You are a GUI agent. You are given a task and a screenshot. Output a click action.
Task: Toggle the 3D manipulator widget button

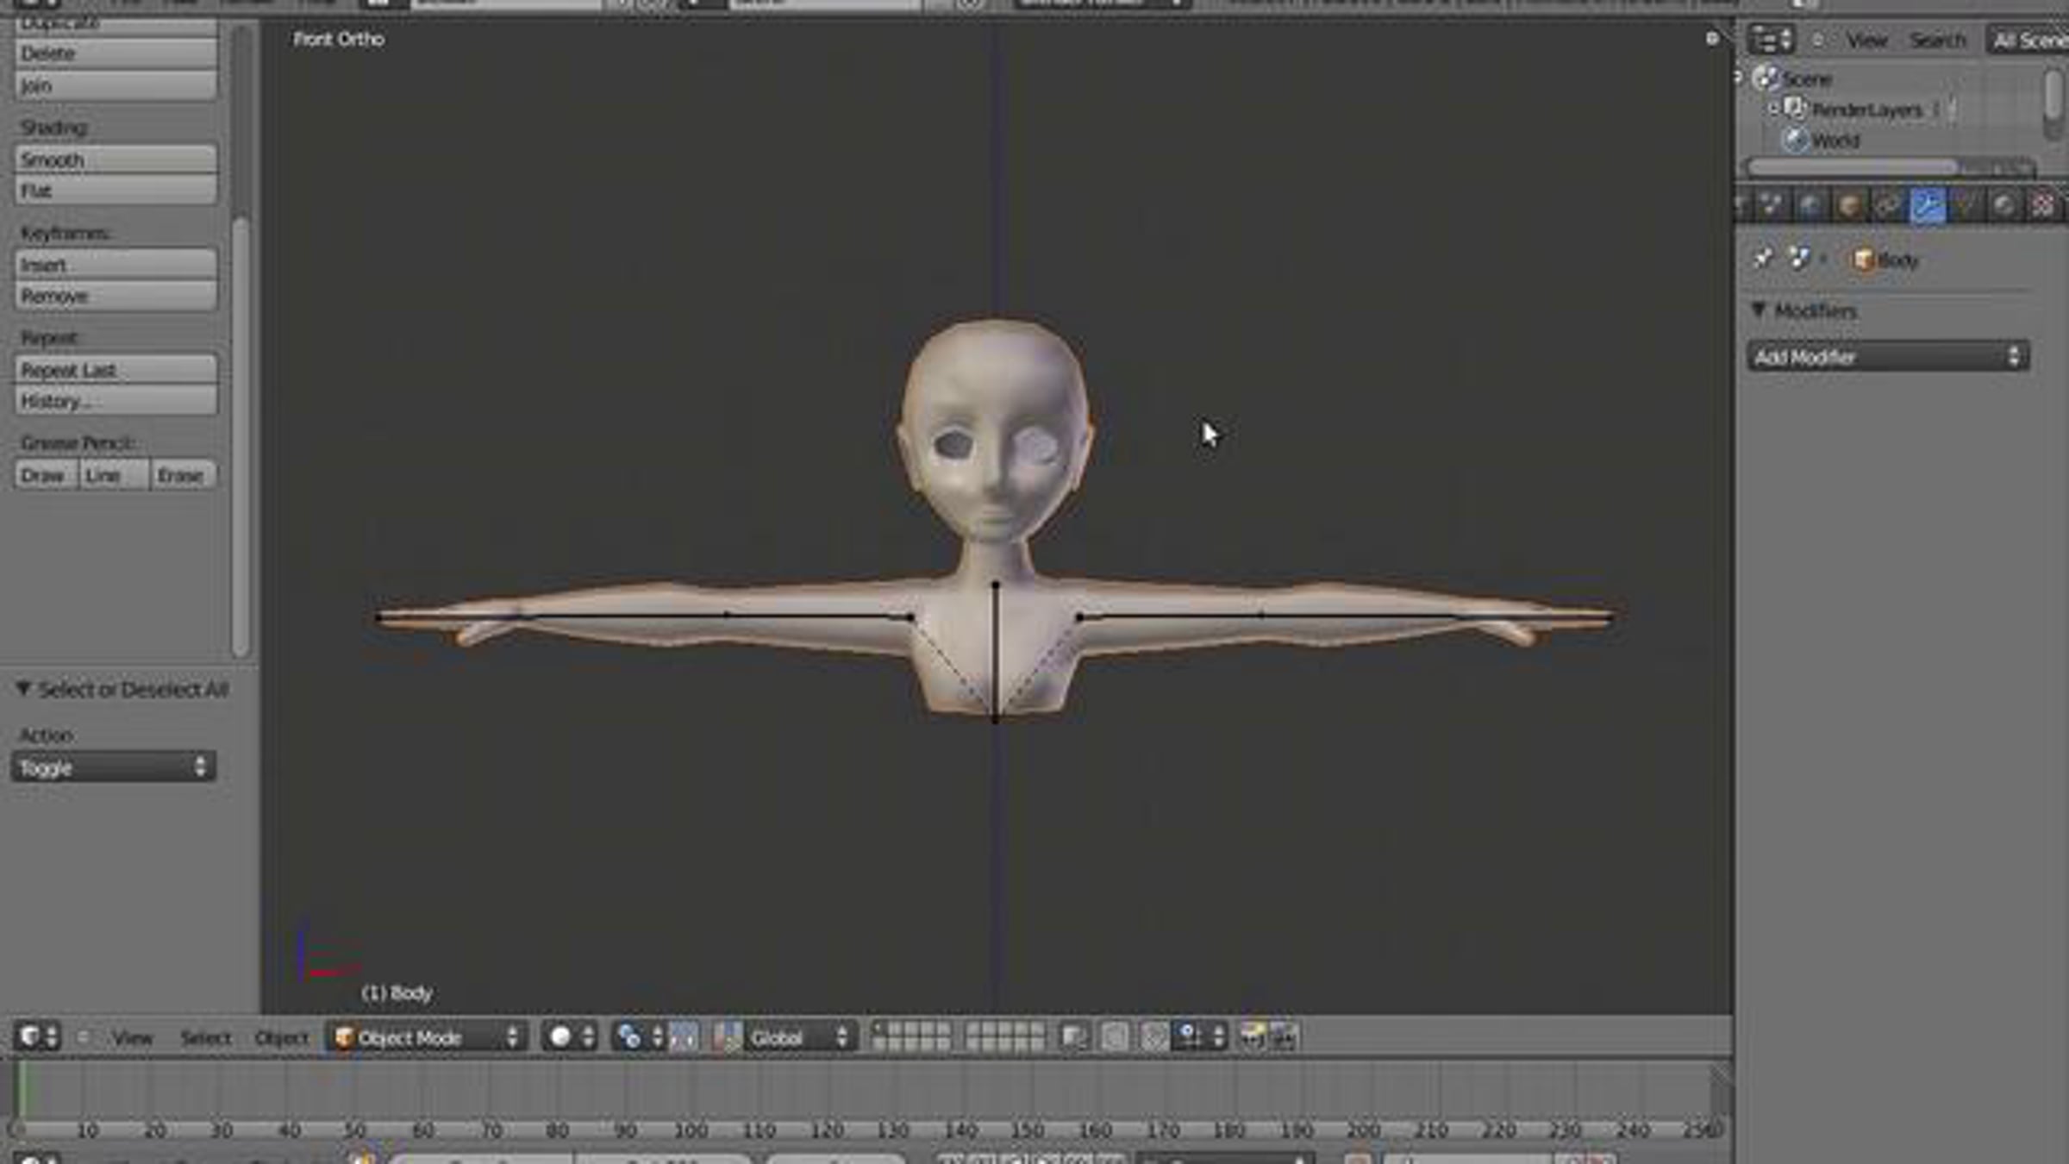pyautogui.click(x=684, y=1036)
